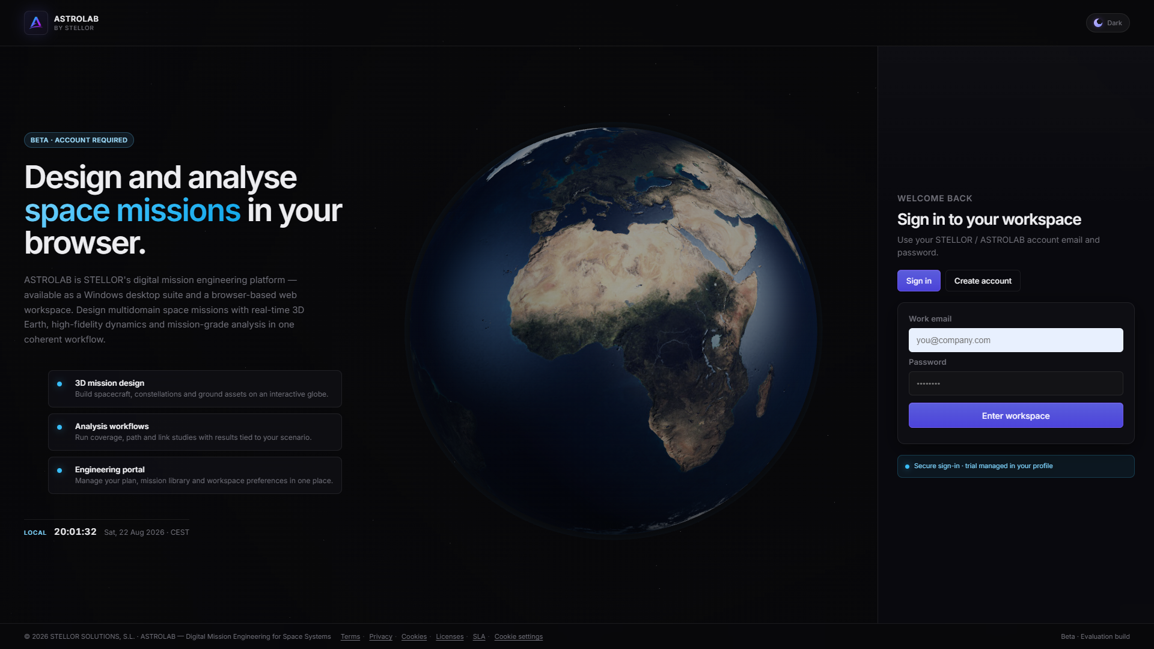The height and width of the screenshot is (649, 1154).
Task: Open Cookie settings in the footer
Action: pyautogui.click(x=518, y=636)
